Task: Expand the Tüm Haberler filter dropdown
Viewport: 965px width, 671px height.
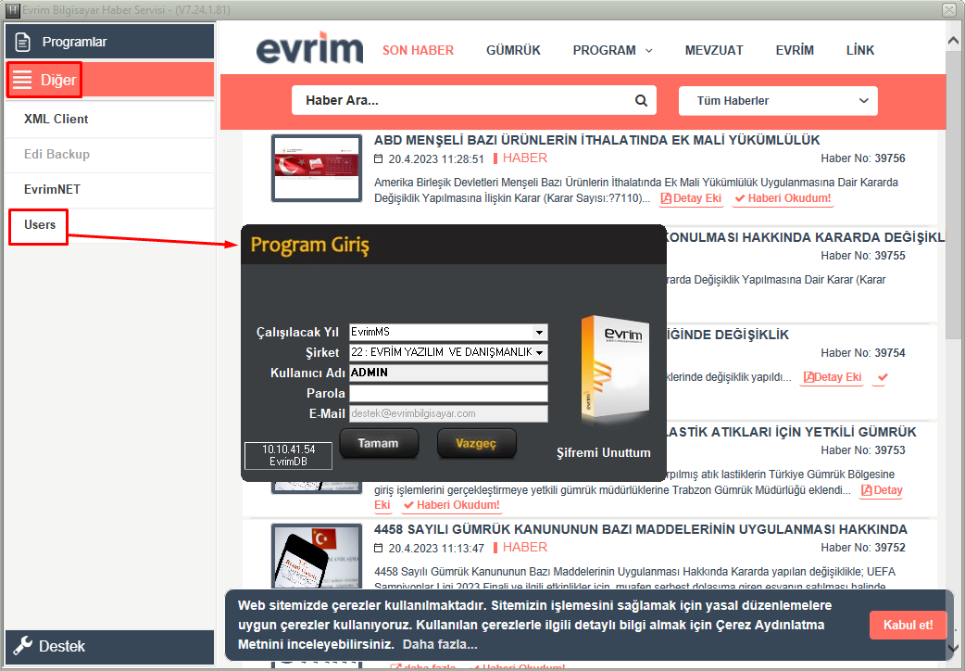Action: (778, 101)
